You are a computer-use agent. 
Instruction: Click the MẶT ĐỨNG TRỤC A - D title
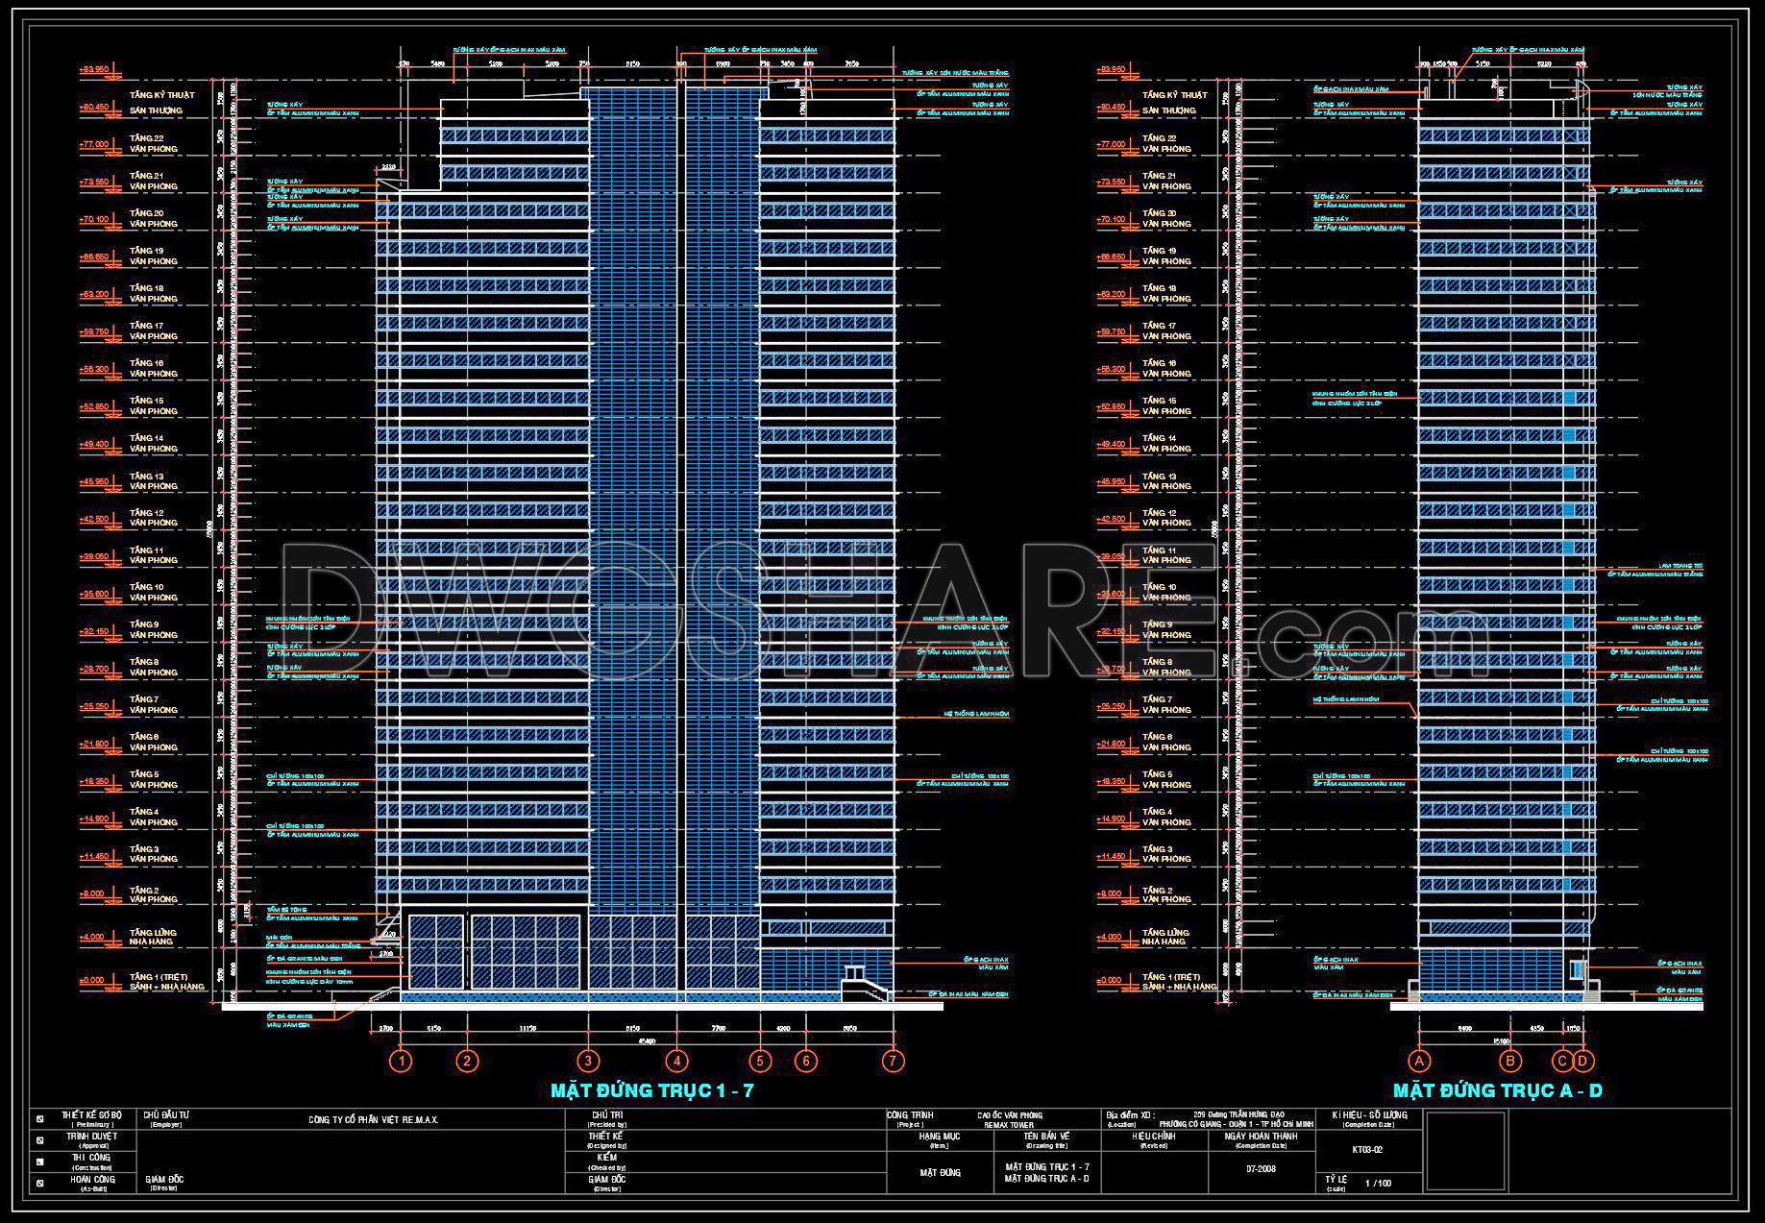(1497, 1090)
